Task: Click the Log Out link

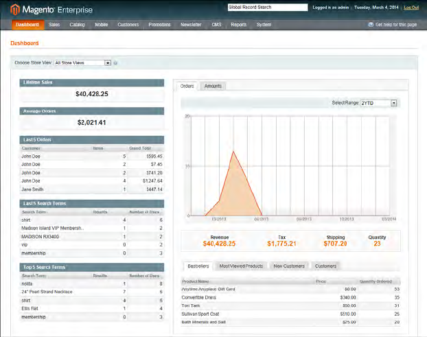Action: [x=411, y=8]
